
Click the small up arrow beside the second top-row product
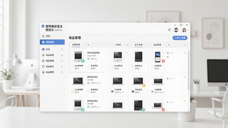(127, 53)
